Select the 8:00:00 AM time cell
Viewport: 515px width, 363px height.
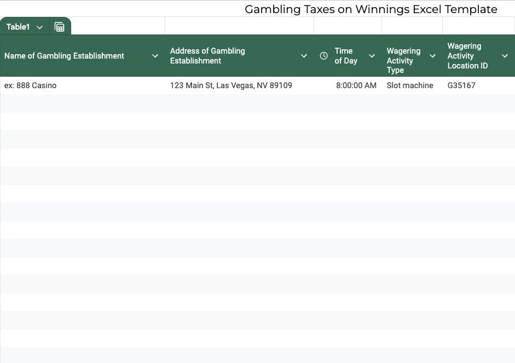tap(356, 85)
